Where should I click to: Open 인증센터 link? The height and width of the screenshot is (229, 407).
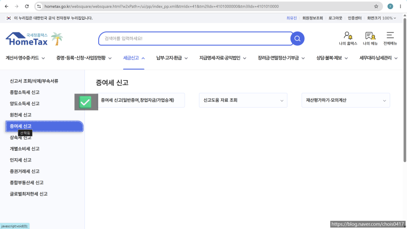click(355, 18)
